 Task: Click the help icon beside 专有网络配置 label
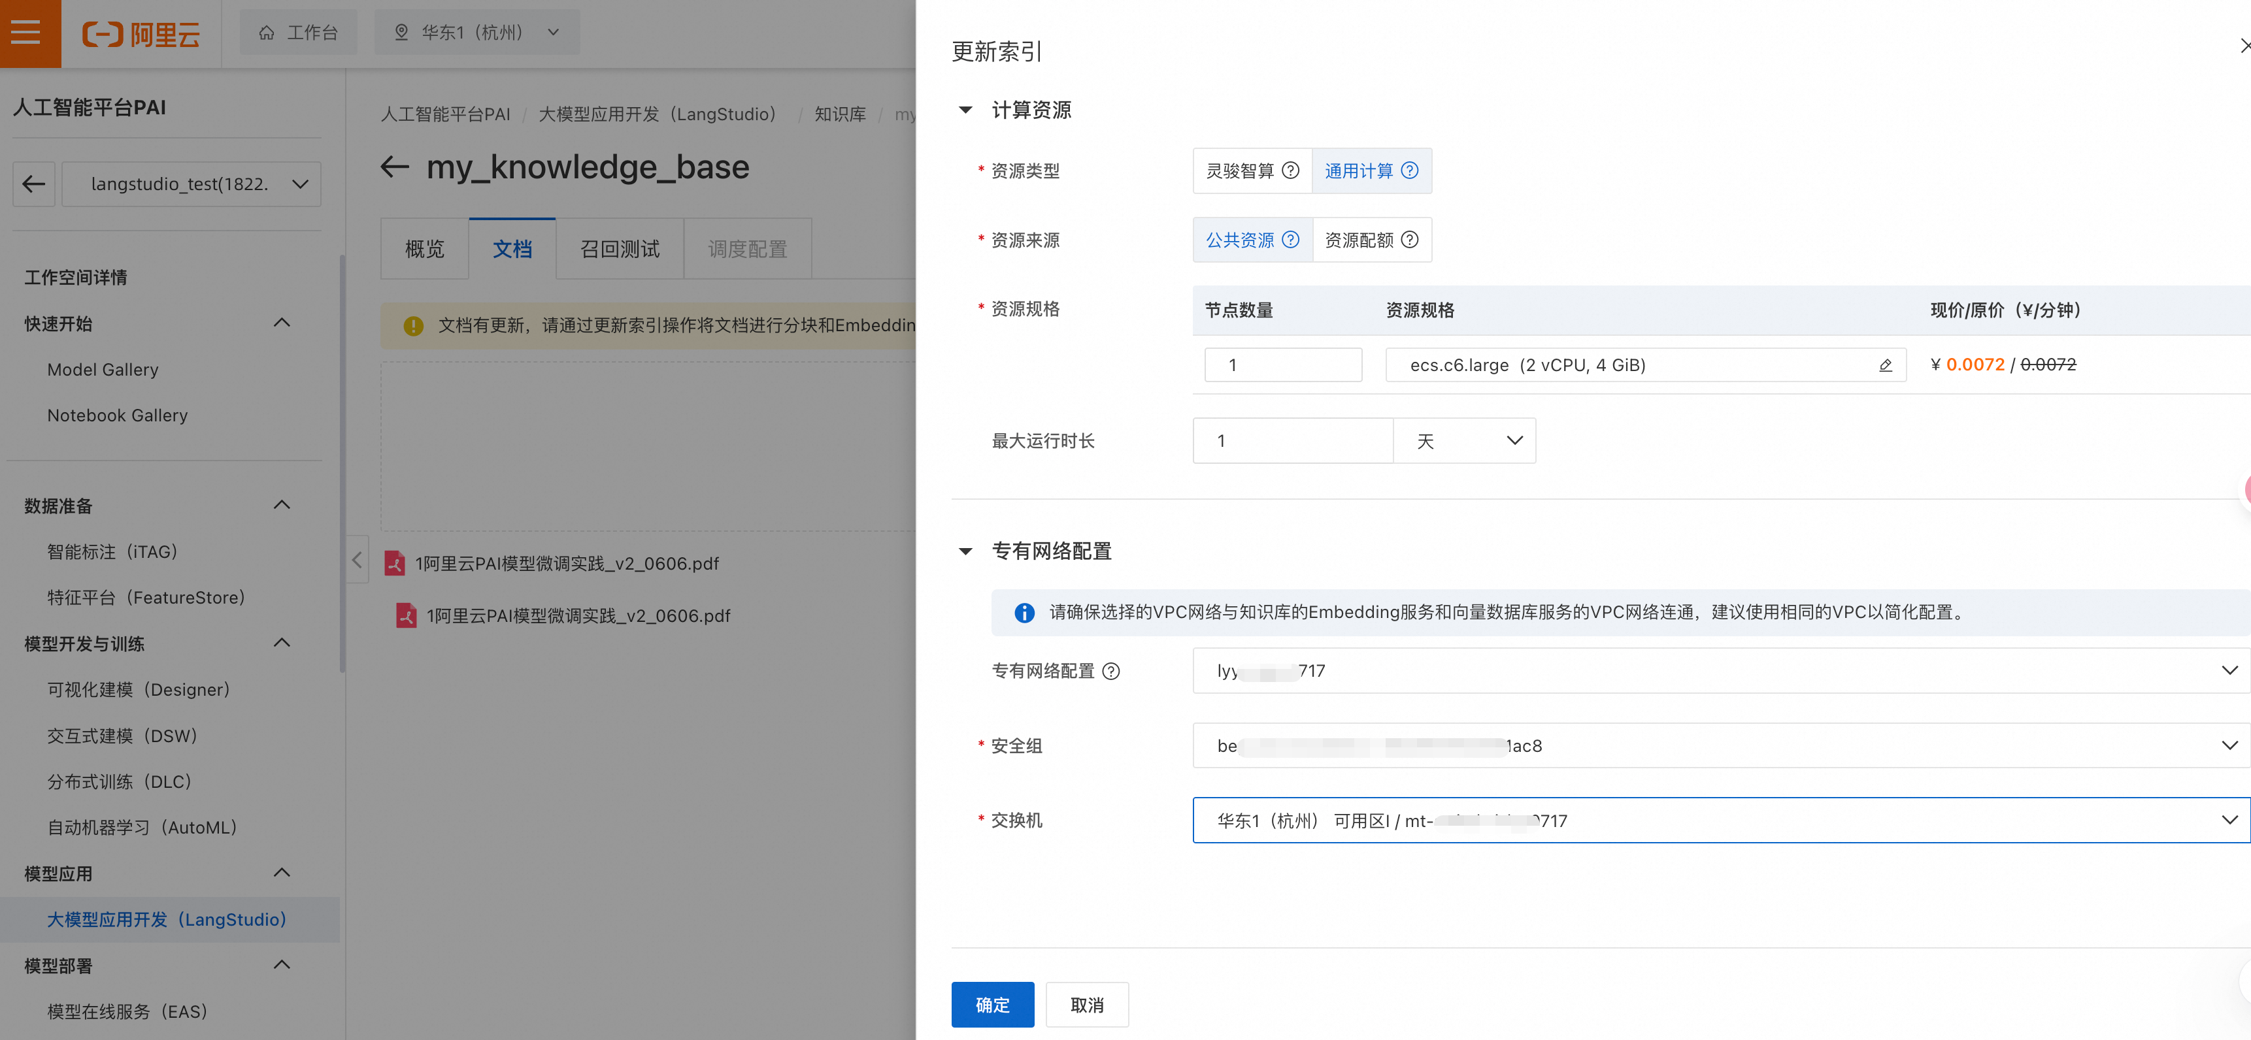coord(1110,671)
